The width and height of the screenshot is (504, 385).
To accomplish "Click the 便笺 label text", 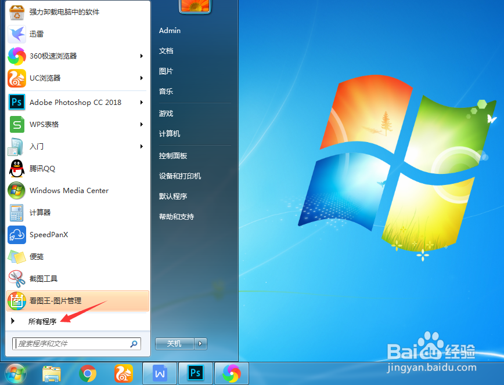I will pos(37,256).
